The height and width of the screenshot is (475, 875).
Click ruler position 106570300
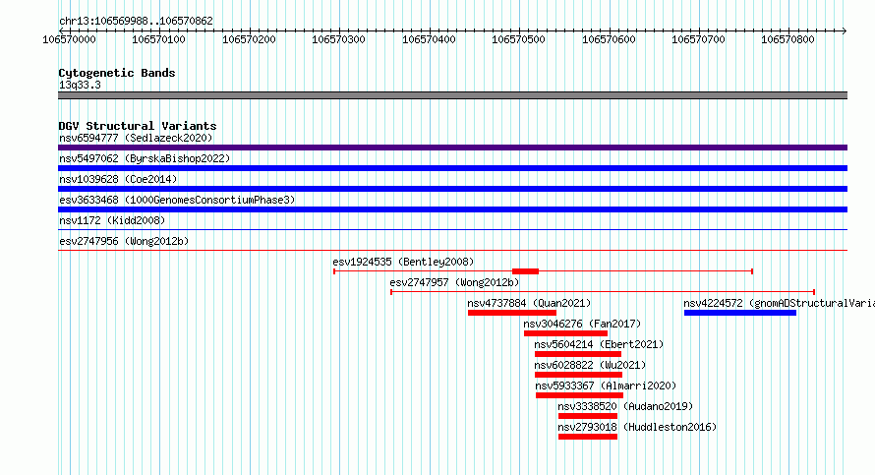338,39
